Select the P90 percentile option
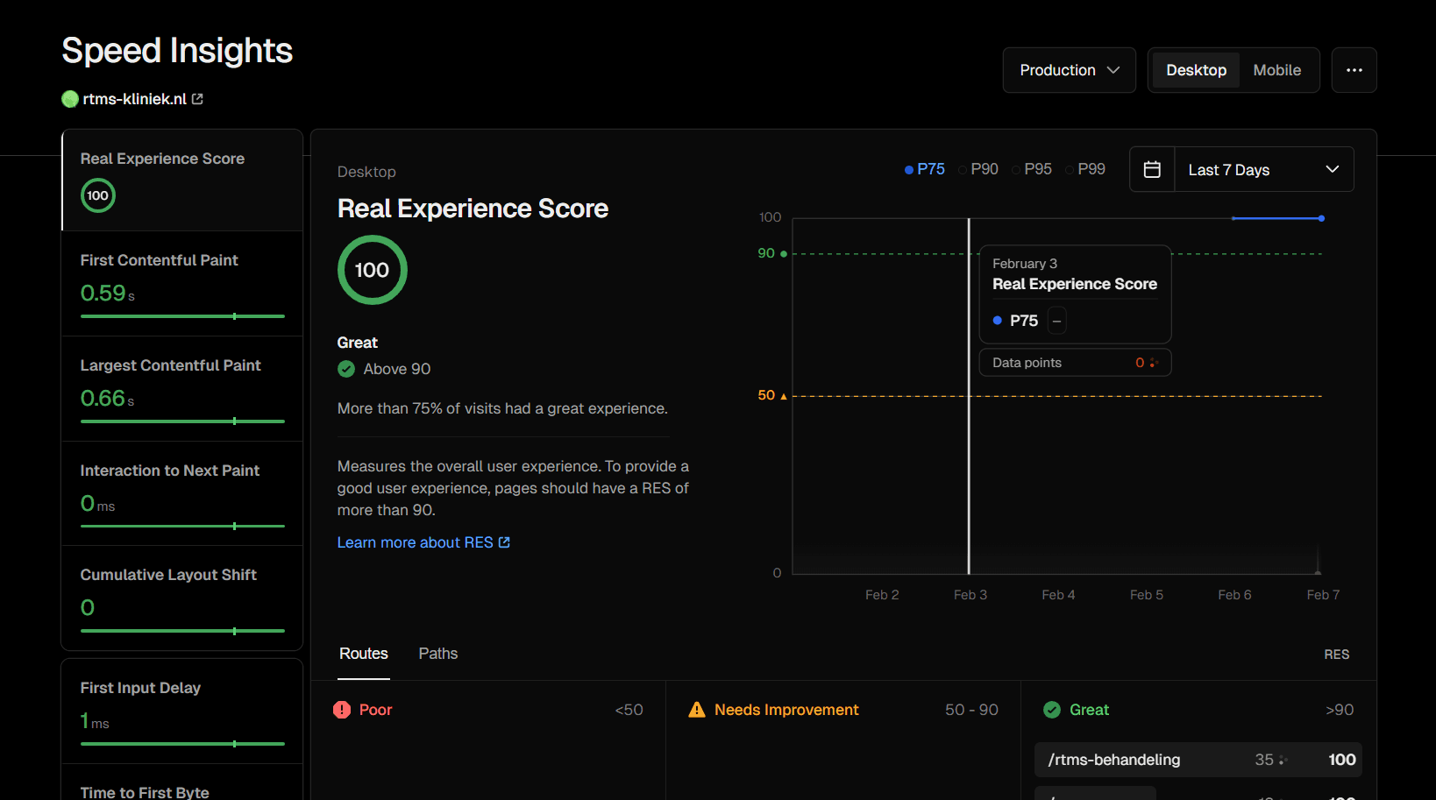This screenshot has height=800, width=1436. (x=977, y=169)
